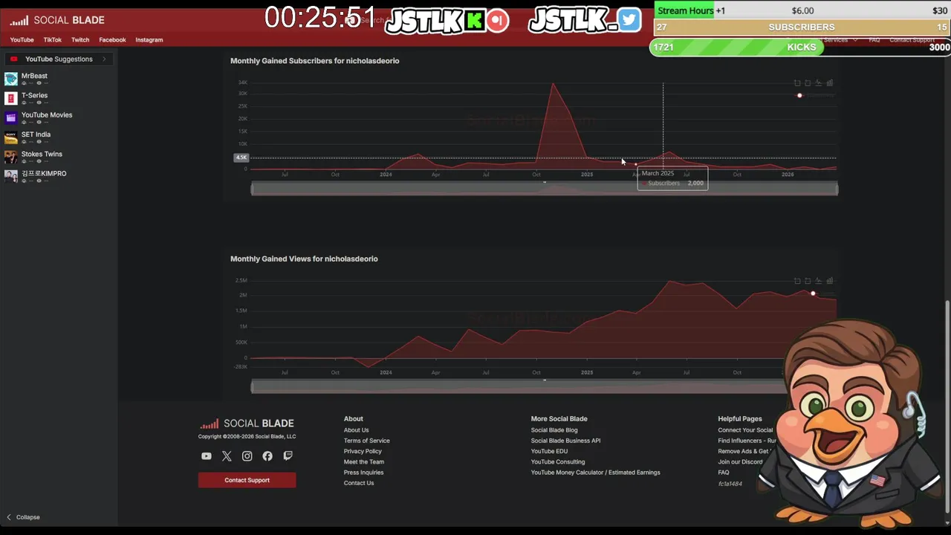Click the 김프로KIMPRO channel avatar
Viewport: 951px width, 535px height.
coord(11,176)
